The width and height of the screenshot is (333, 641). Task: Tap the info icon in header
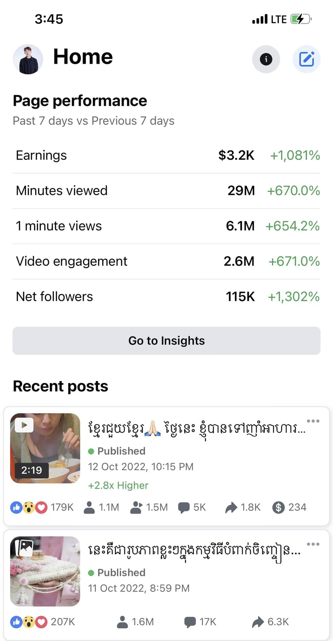(x=266, y=59)
